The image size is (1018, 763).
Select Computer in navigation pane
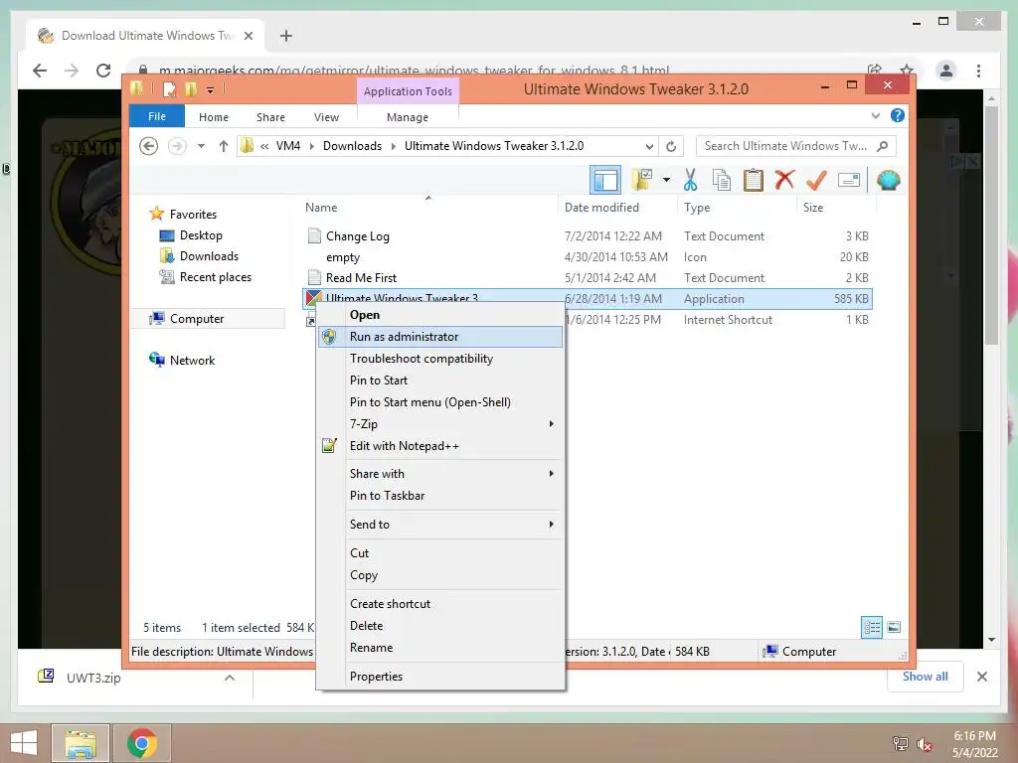pyautogui.click(x=208, y=319)
